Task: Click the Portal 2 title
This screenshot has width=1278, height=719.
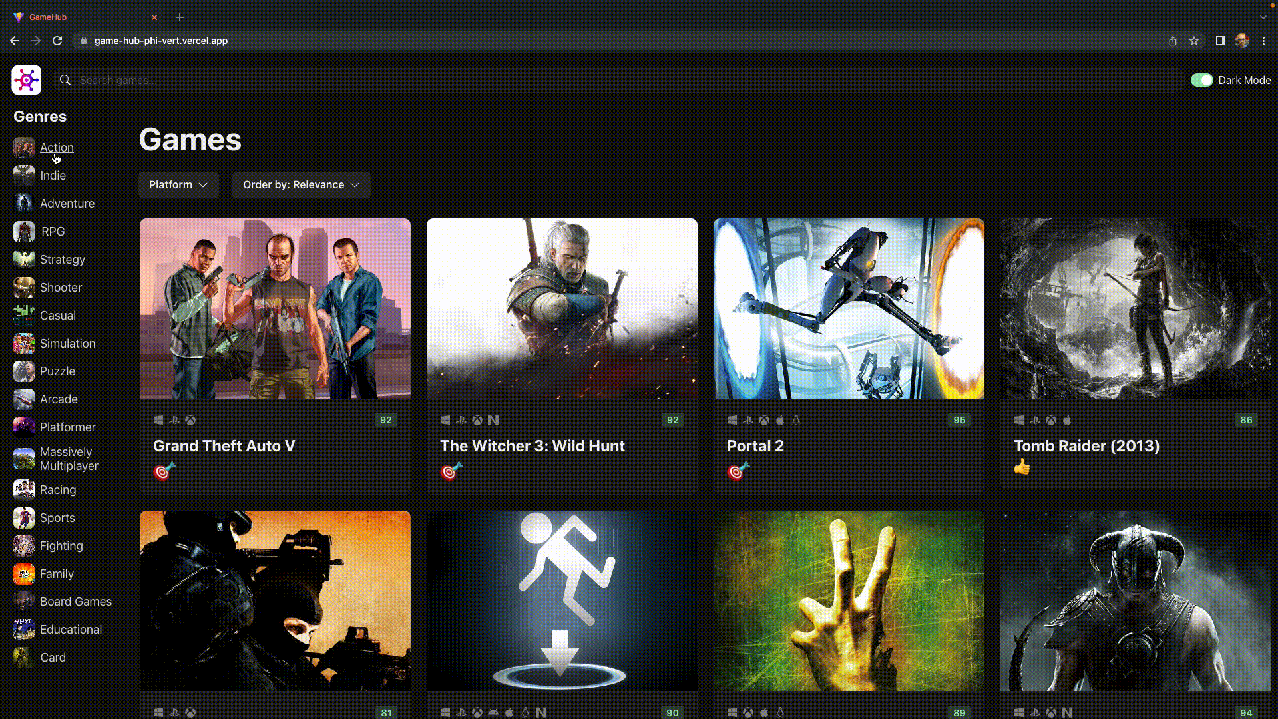Action: pyautogui.click(x=755, y=446)
